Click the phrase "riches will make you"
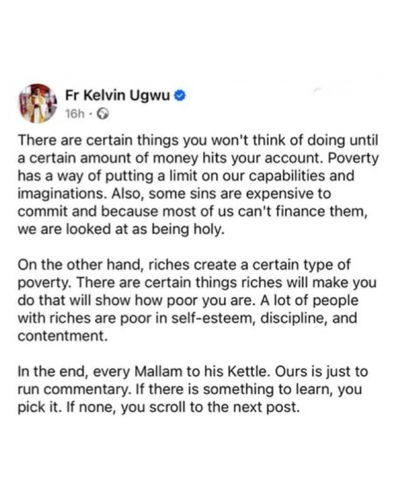The width and height of the screenshot is (399, 498). pyautogui.click(x=313, y=283)
